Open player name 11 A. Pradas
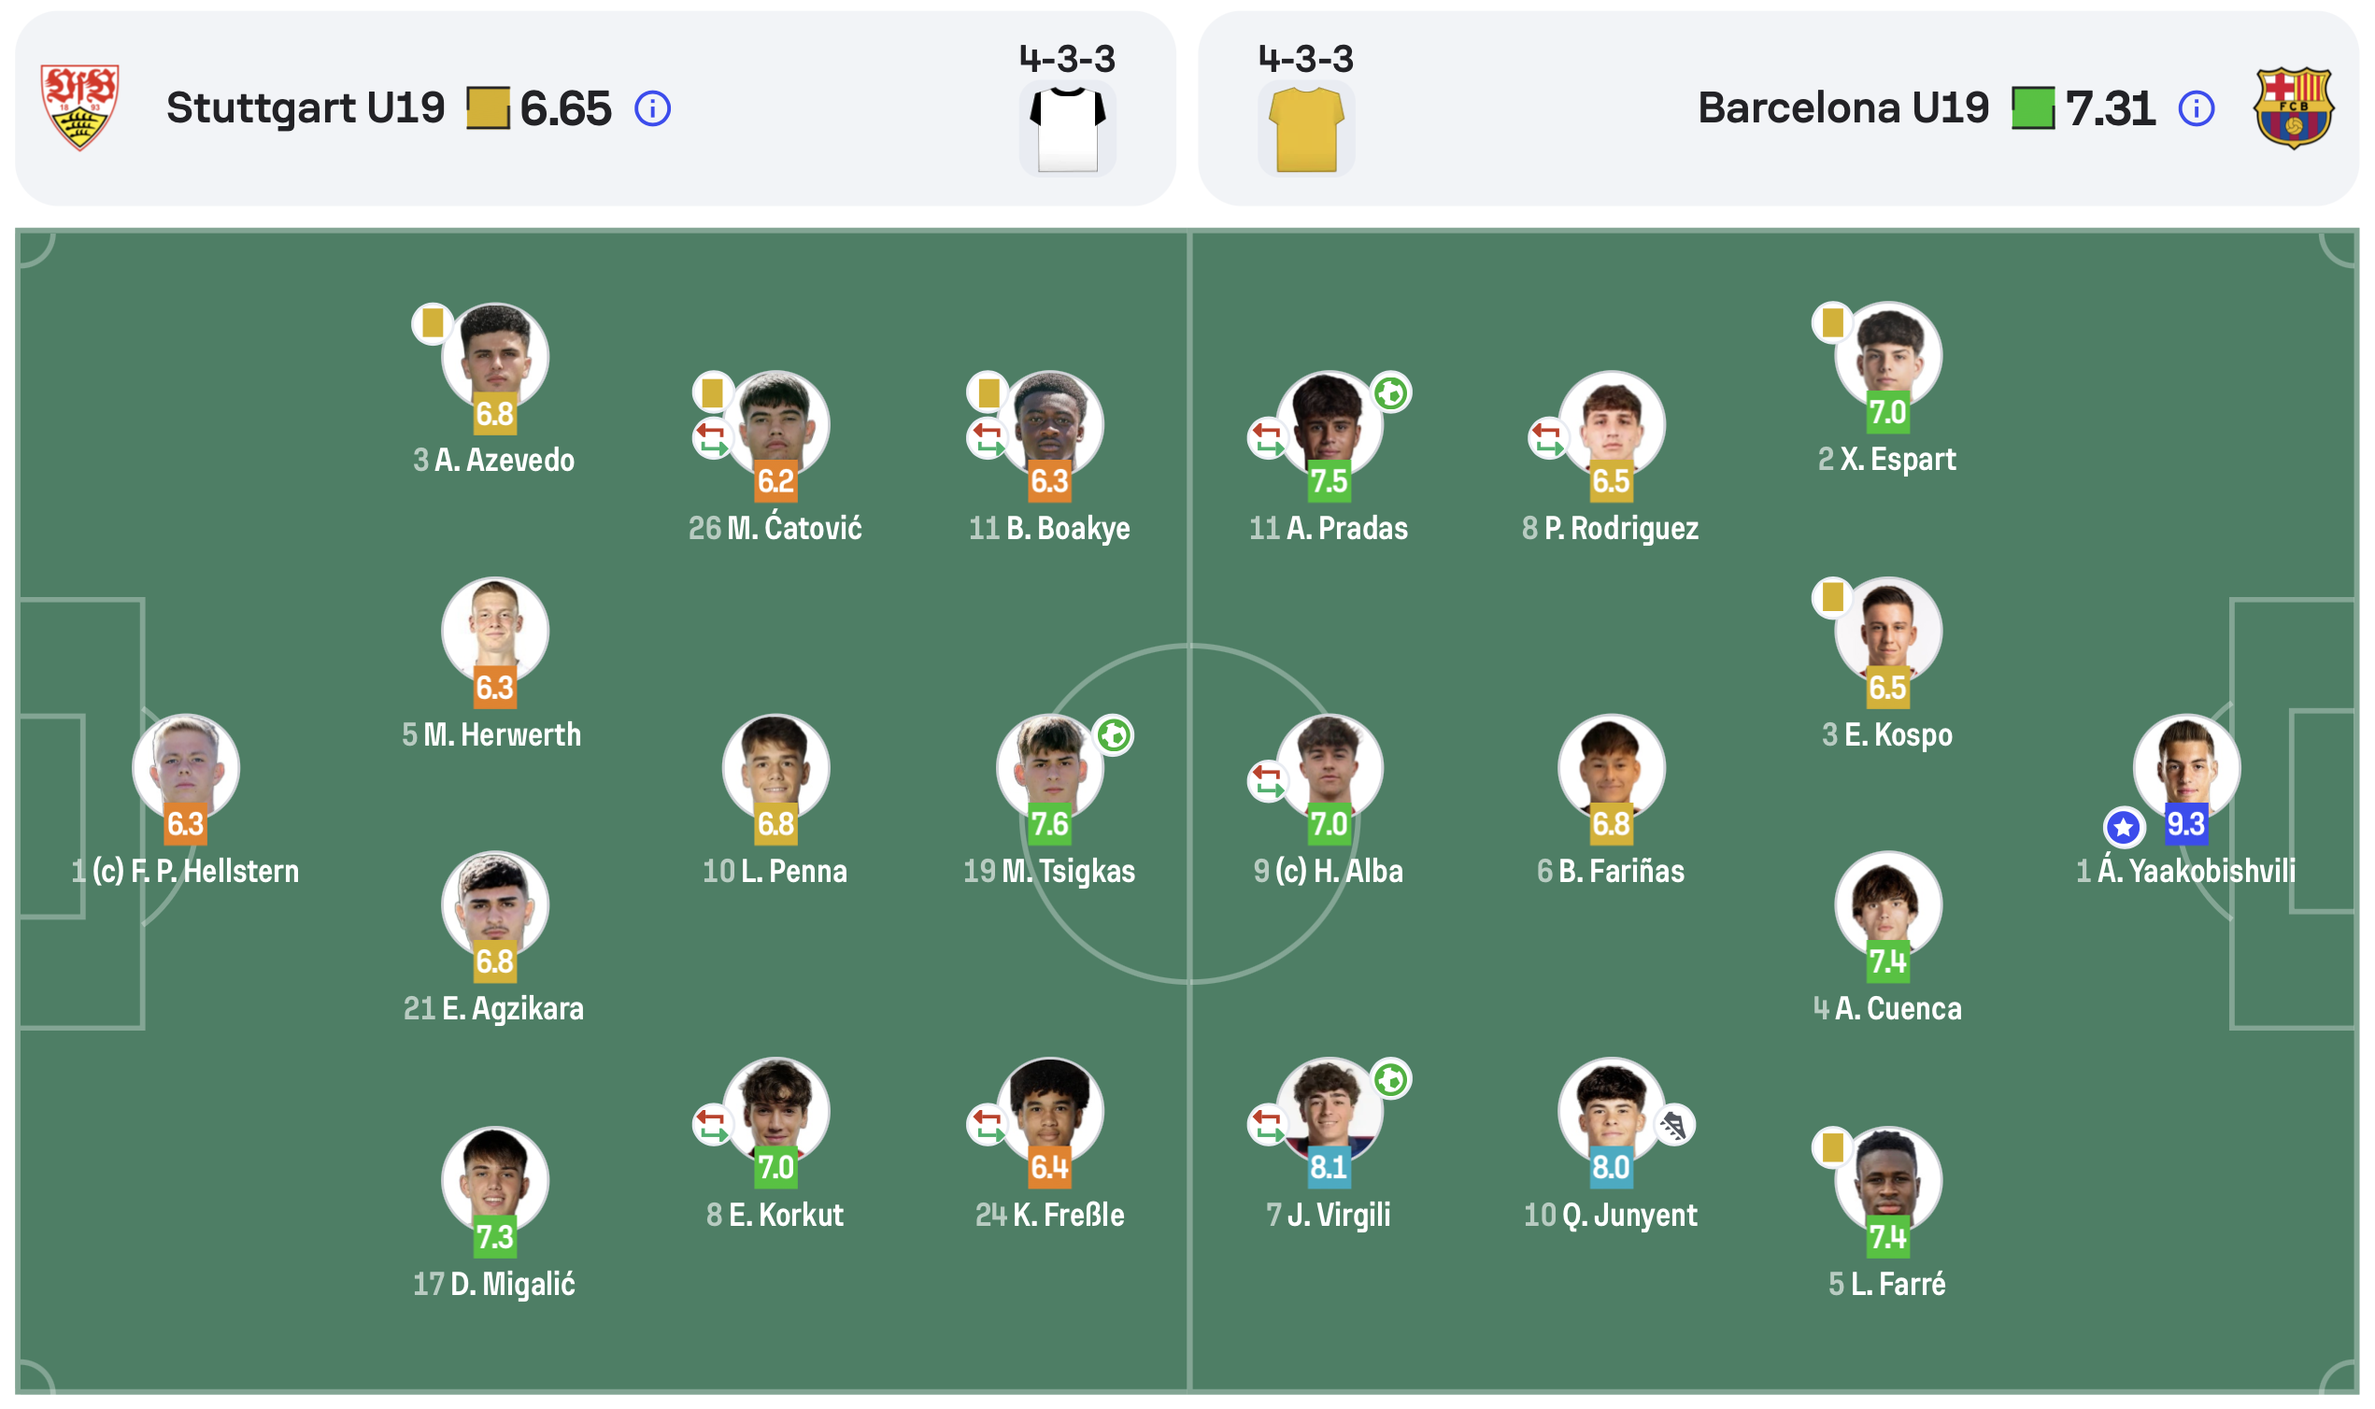2375x1409 pixels. click(x=1328, y=528)
